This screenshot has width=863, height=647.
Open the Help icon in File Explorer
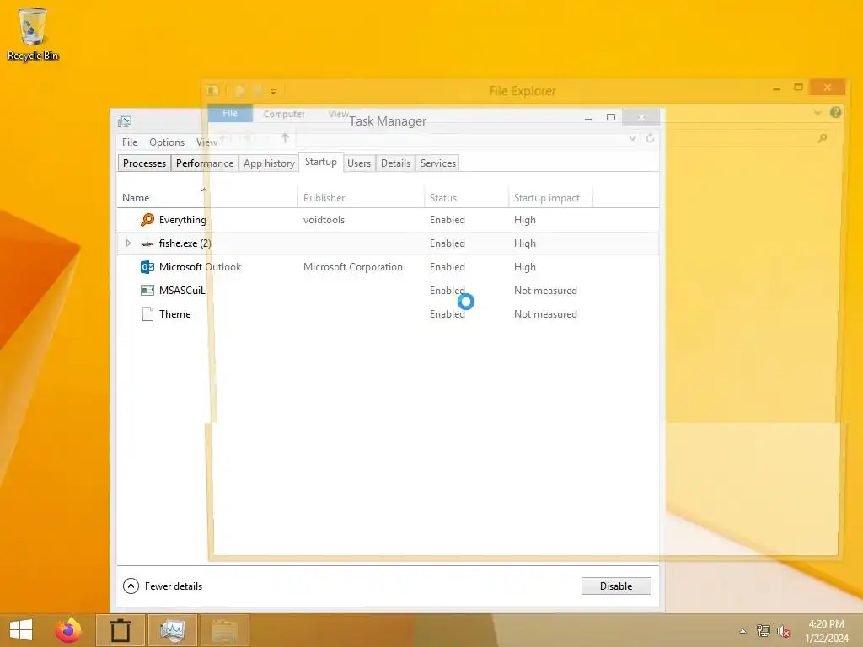[835, 113]
